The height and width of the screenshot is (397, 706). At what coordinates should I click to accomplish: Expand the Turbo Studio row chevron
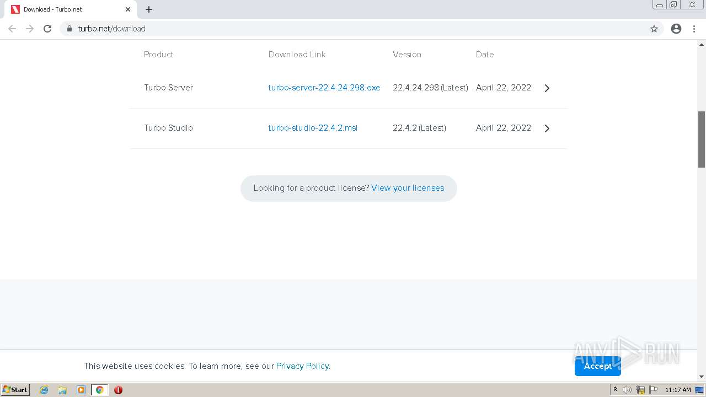[547, 128]
